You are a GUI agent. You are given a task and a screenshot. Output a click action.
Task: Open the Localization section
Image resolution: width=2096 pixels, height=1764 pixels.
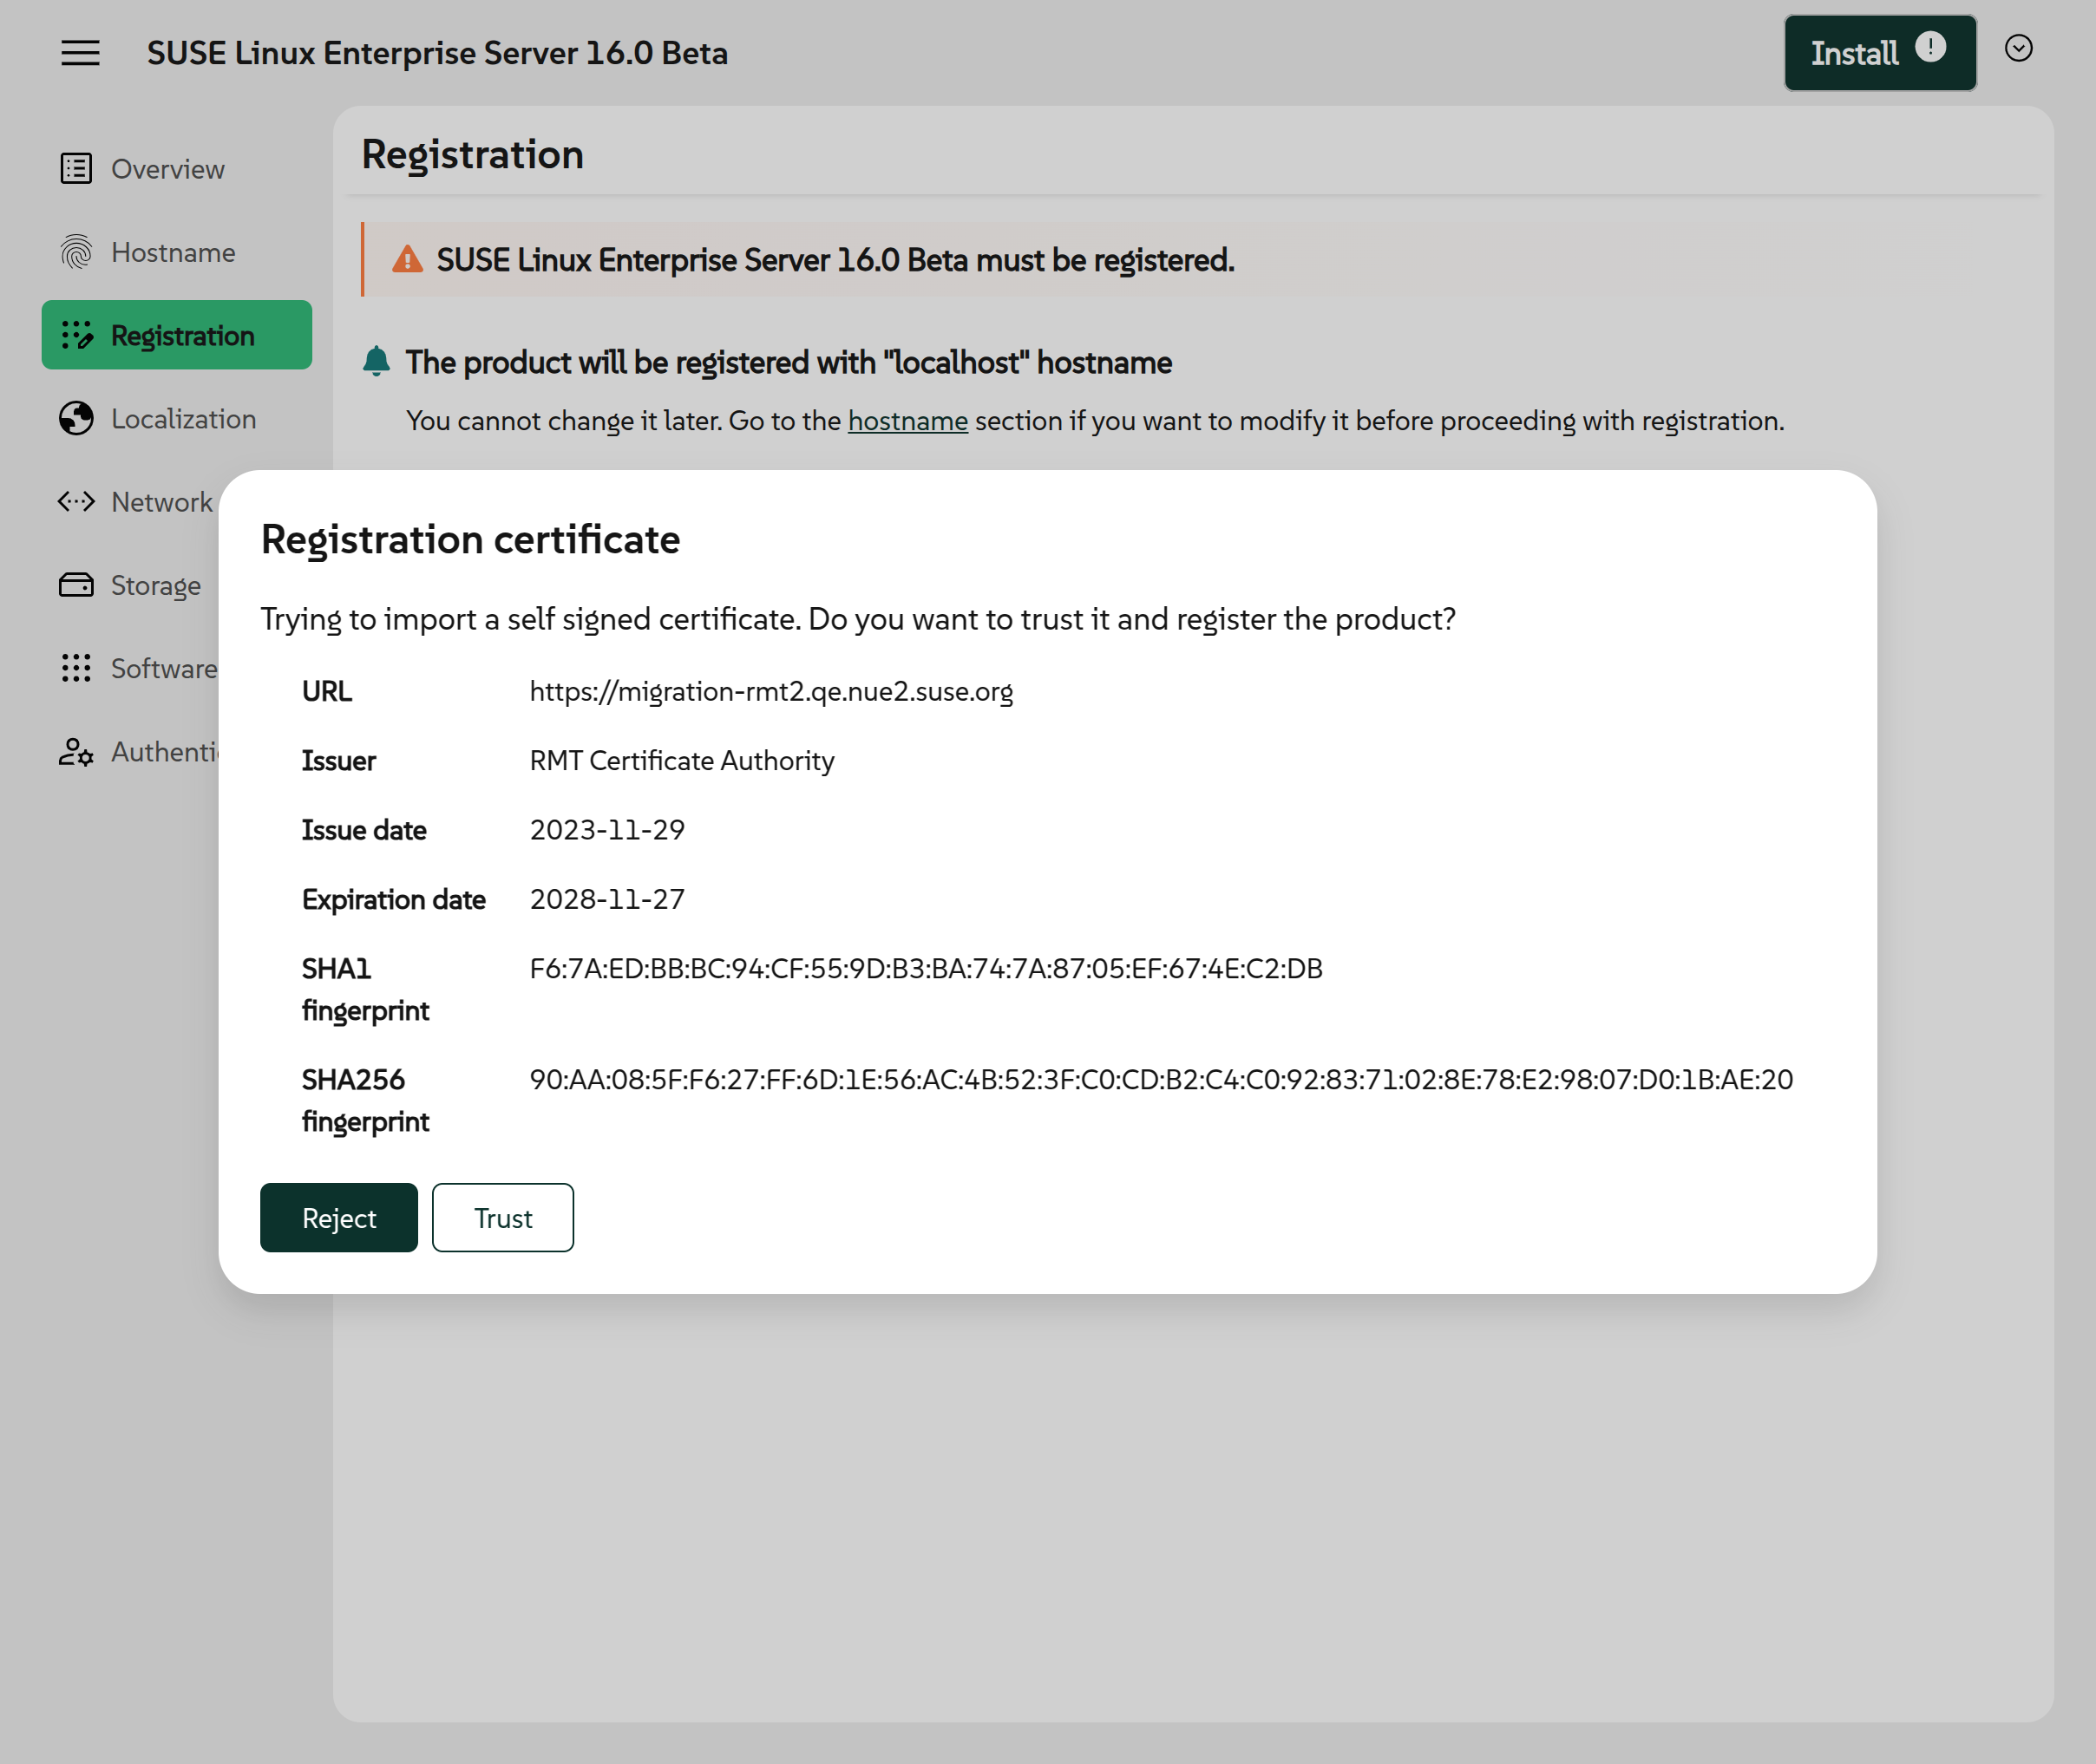click(176, 418)
